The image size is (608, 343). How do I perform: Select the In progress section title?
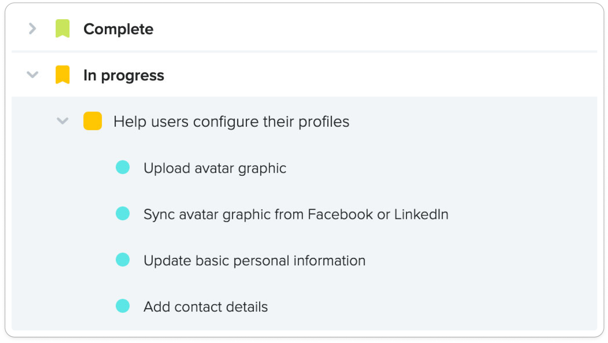pos(124,75)
